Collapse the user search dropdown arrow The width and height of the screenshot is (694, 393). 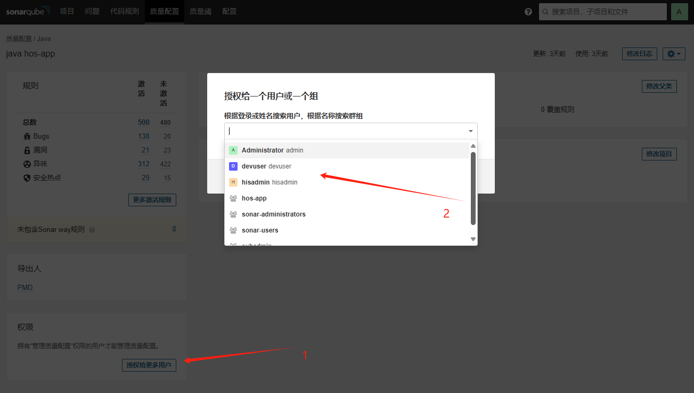click(470, 131)
